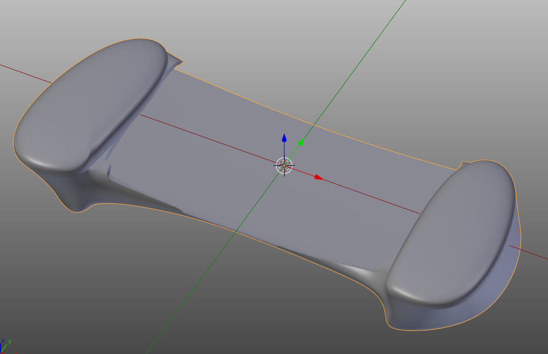Click the notch behind the left pad
Image resolution: width=548 pixels, height=354 pixels.
174,58
